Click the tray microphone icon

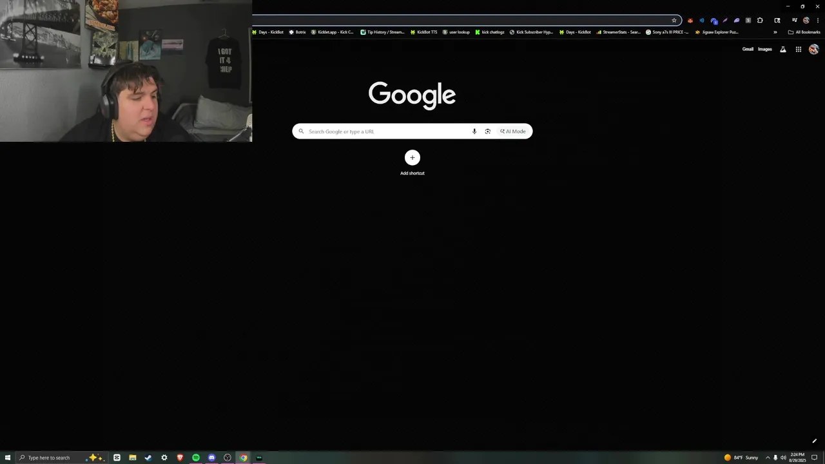tap(775, 458)
